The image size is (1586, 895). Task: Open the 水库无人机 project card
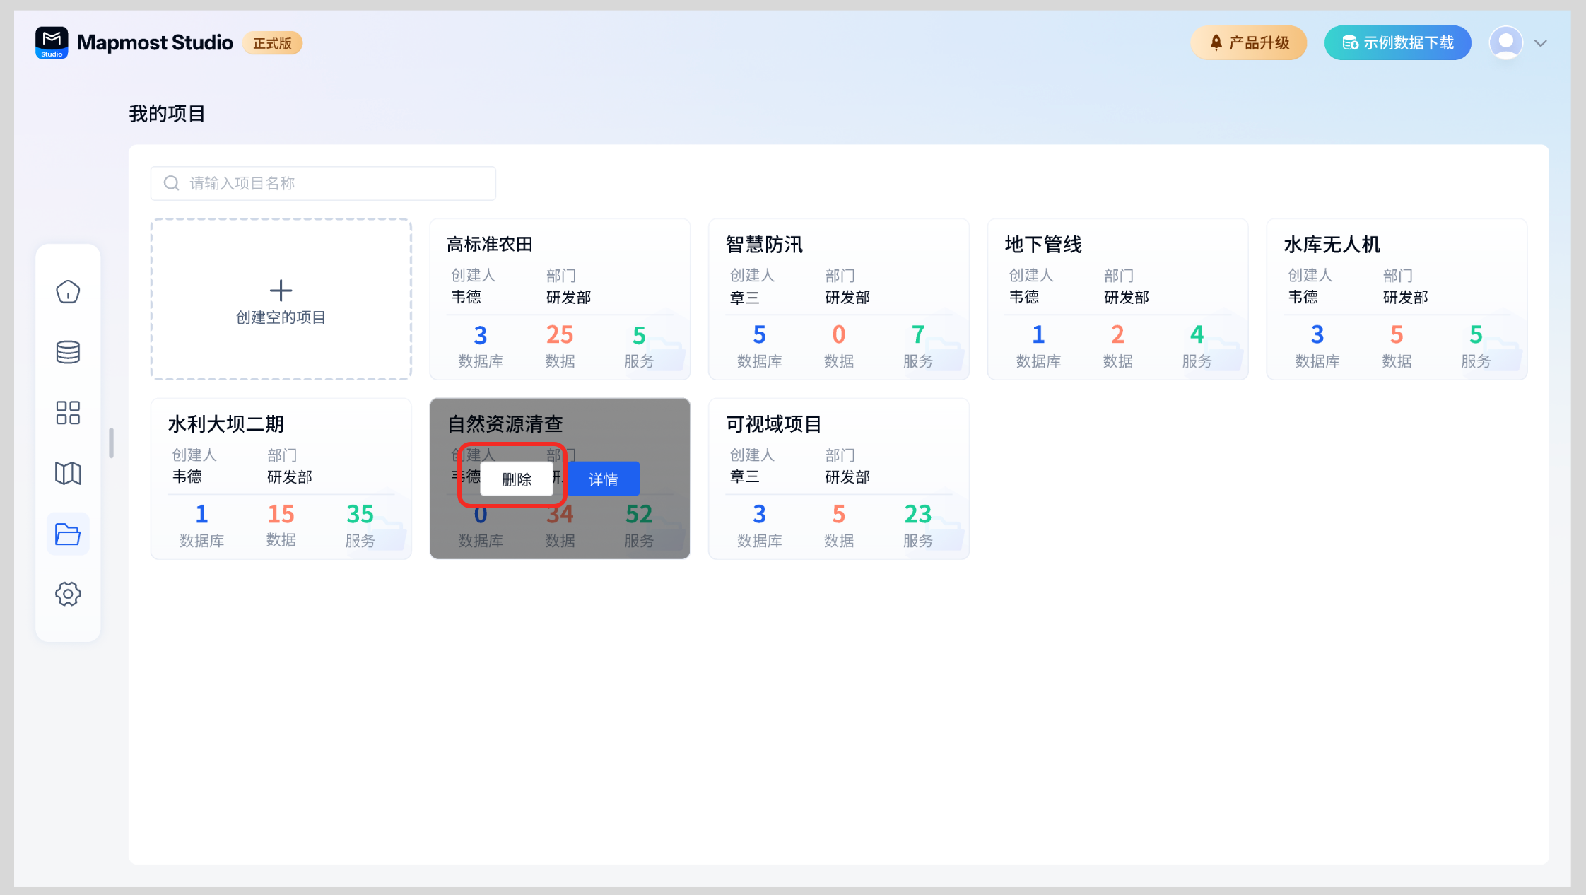pyautogui.click(x=1396, y=298)
